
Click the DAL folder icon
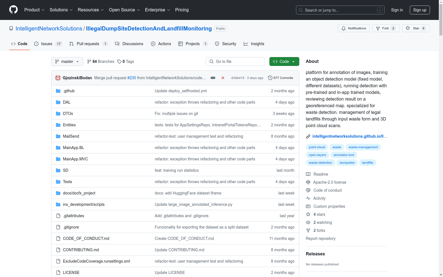point(58,102)
